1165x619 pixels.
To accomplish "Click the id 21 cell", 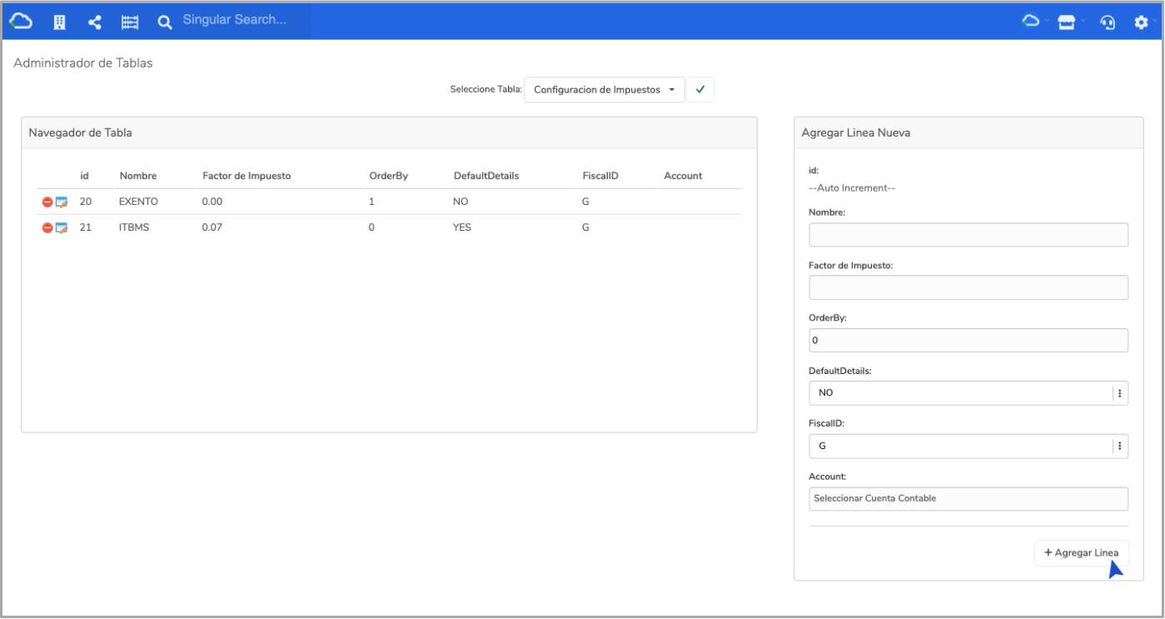I will click(x=86, y=227).
